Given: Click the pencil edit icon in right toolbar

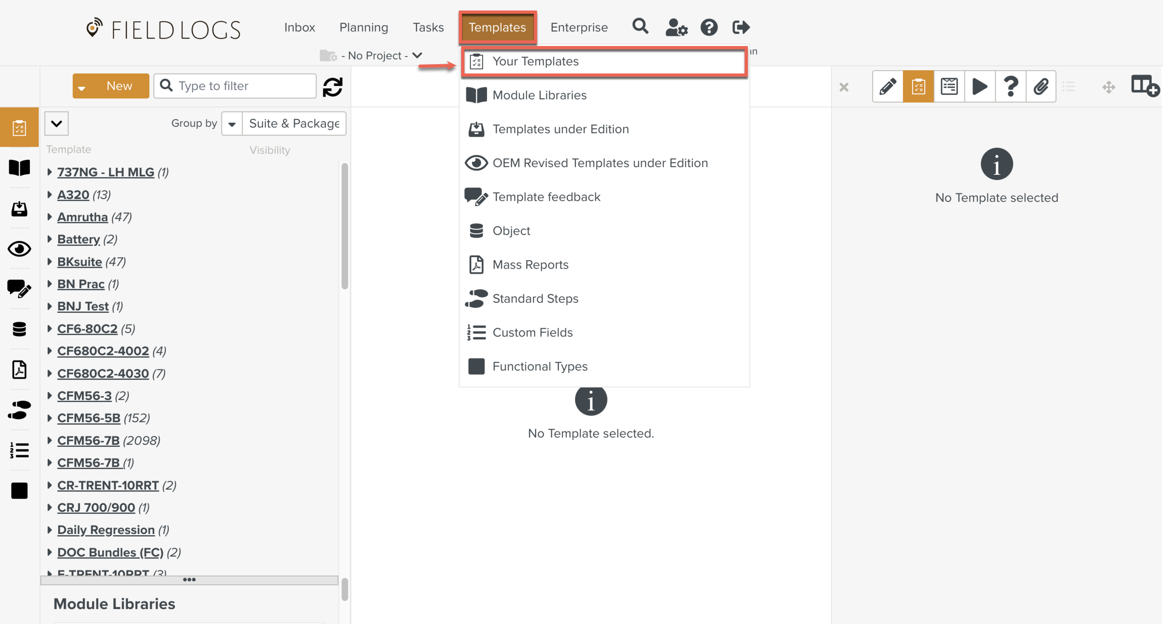Looking at the screenshot, I should (x=888, y=86).
